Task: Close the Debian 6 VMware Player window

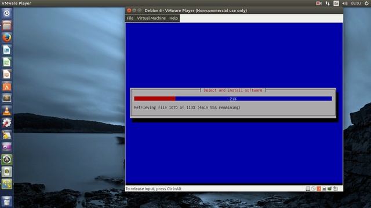Action: pos(129,10)
